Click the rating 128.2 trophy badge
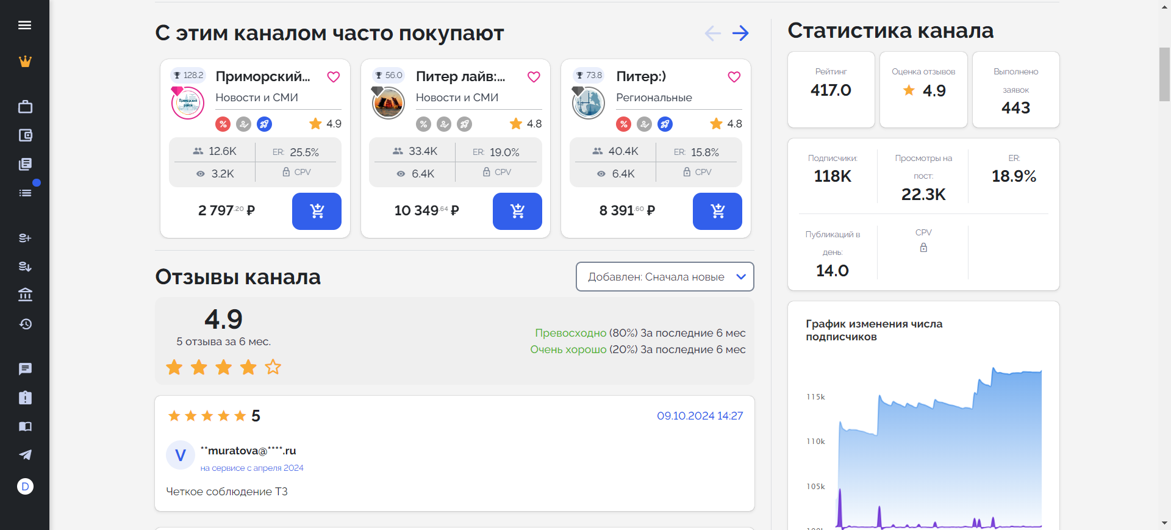Image resolution: width=1171 pixels, height=530 pixels. tap(188, 75)
